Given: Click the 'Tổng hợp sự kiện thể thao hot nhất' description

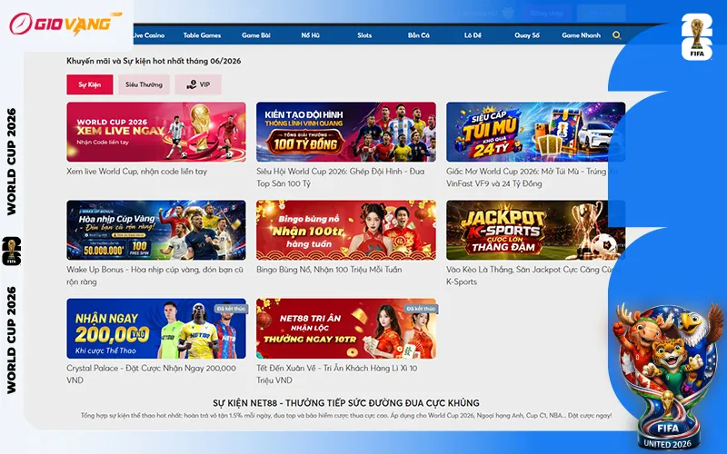Looking at the screenshot, I should click(346, 416).
